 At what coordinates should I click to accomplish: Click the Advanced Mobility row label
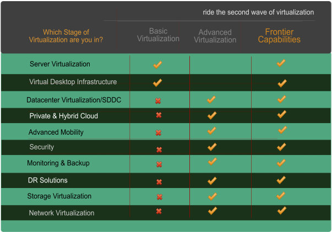(56, 132)
